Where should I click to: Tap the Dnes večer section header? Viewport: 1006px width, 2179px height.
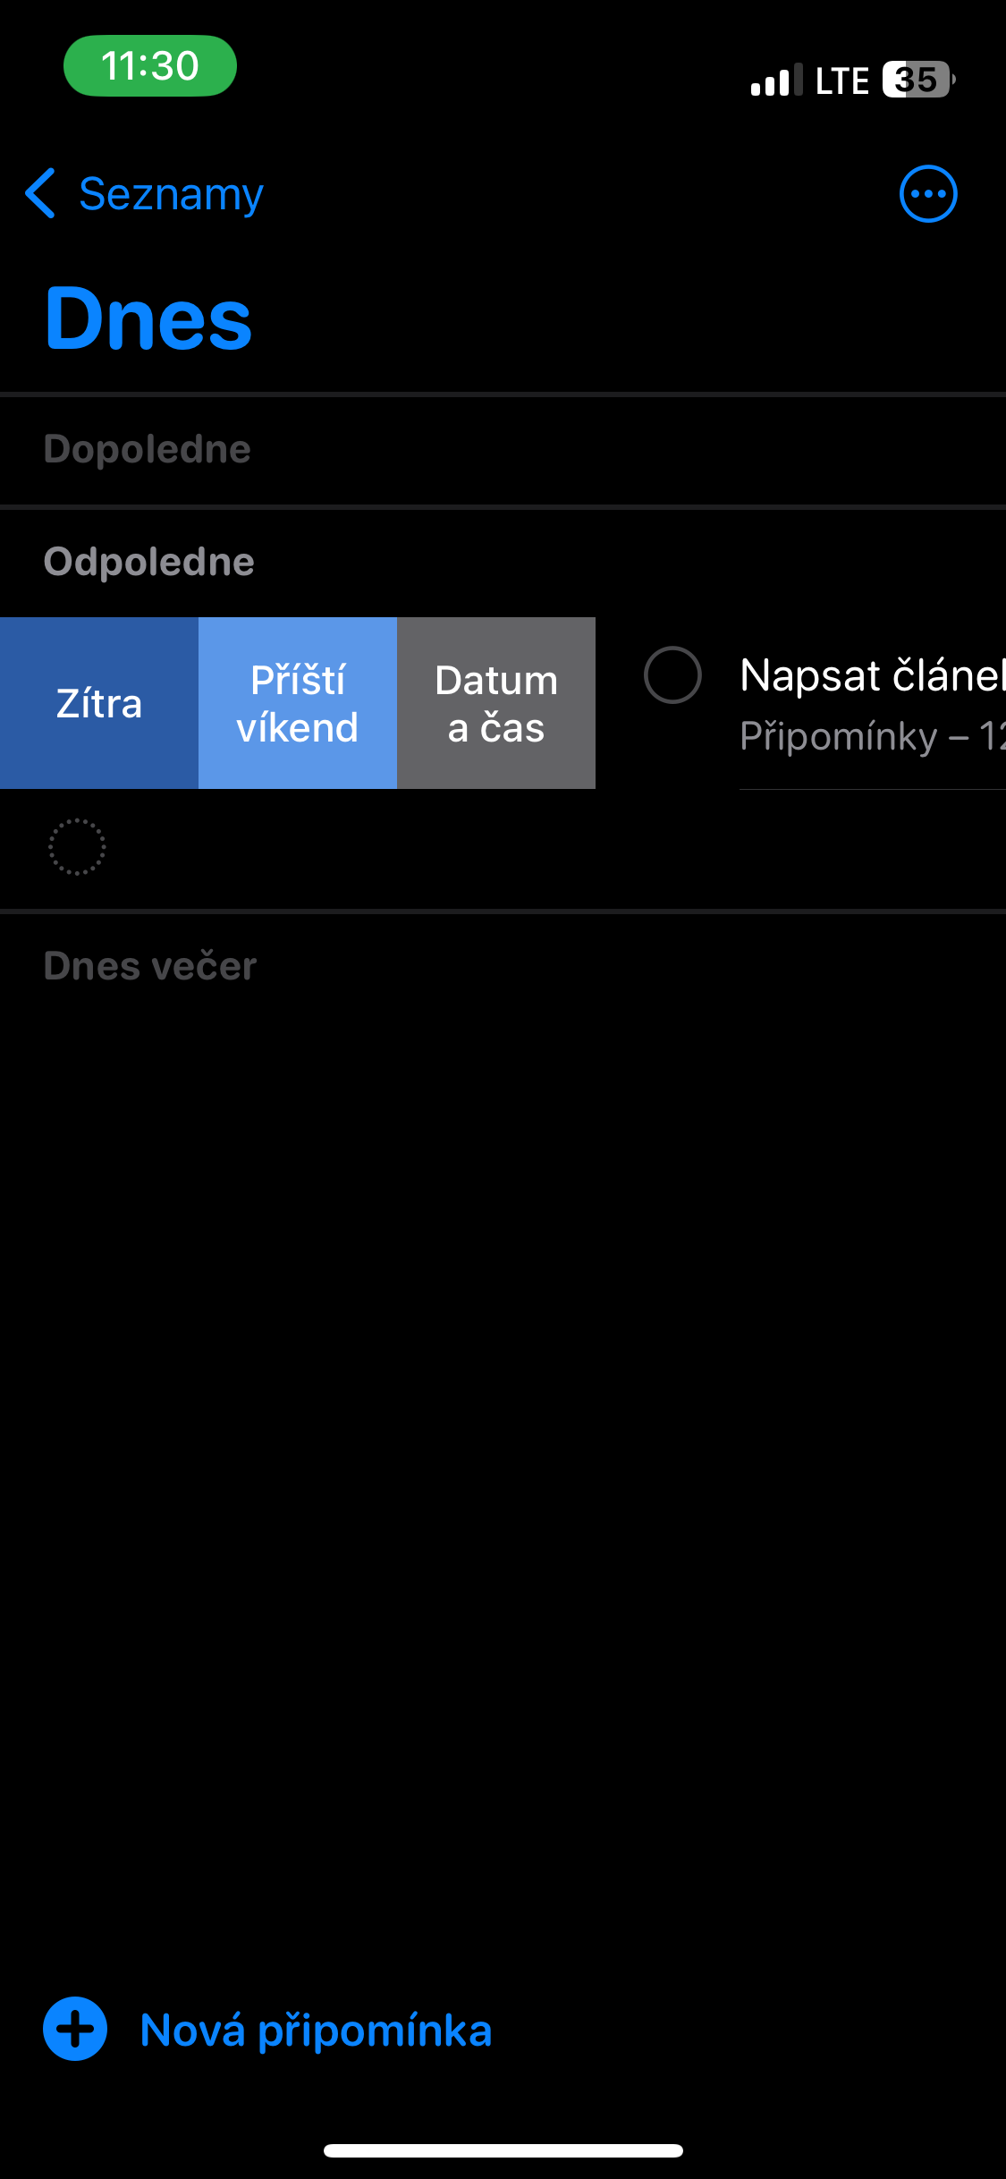pos(150,966)
